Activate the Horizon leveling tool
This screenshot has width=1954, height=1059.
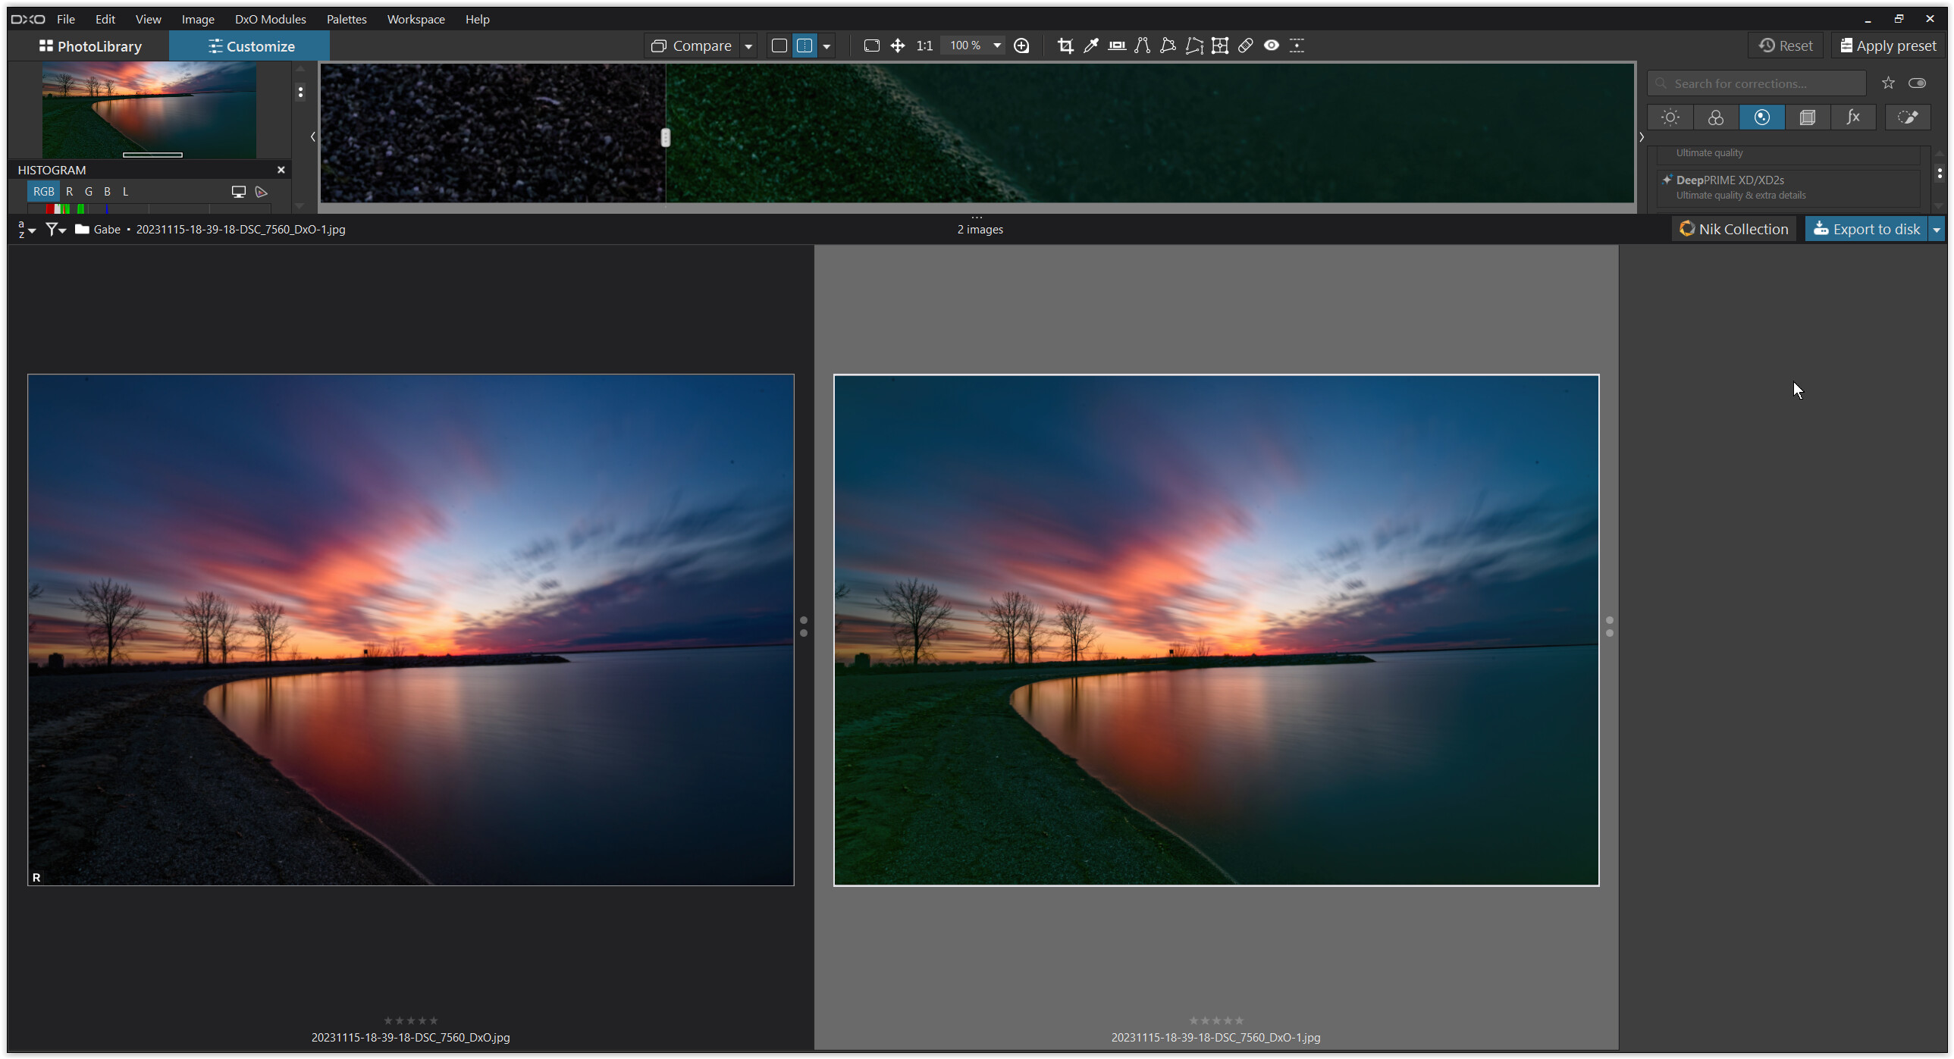coord(1117,45)
